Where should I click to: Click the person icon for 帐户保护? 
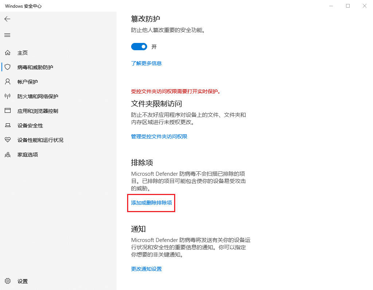click(7, 82)
